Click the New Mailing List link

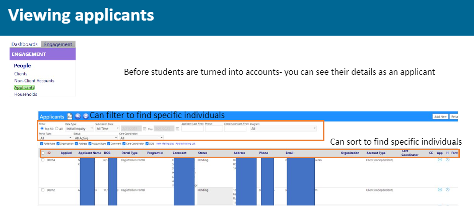pos(165,144)
